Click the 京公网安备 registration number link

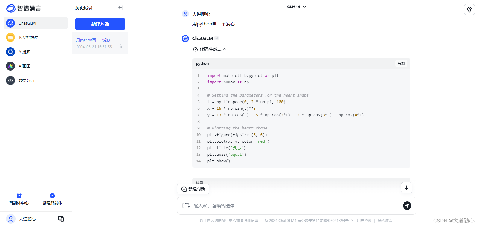323,221
